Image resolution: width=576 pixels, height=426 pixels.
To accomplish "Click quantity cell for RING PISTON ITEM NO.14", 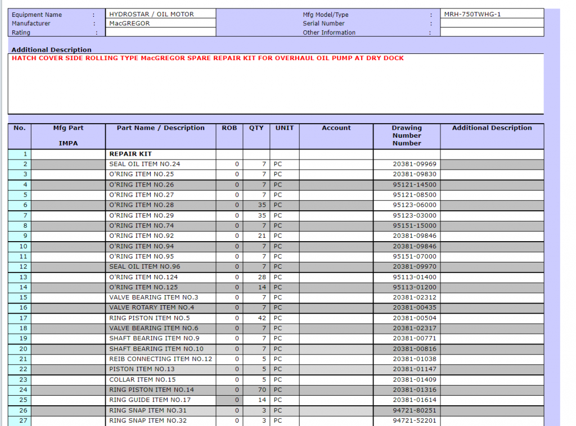I will [x=256, y=390].
